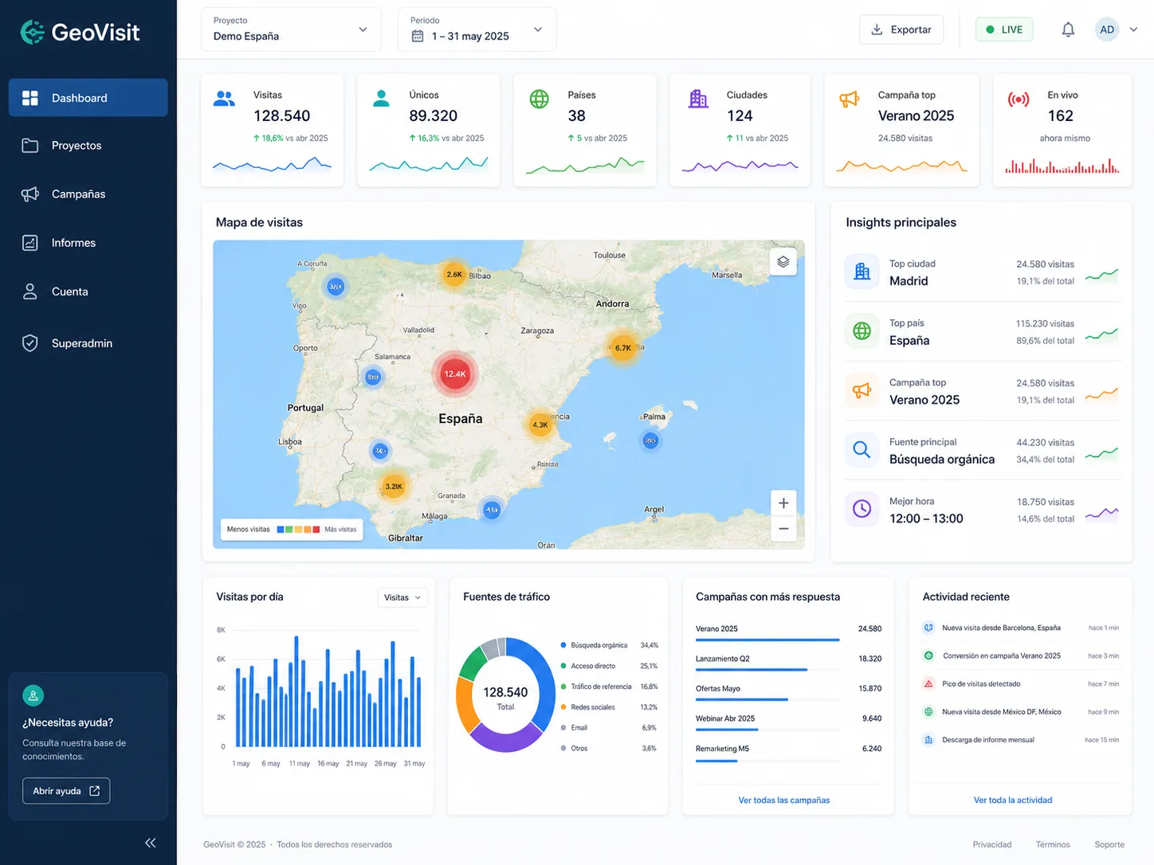
Task: Click the Verano 2025 campaign progress bar
Action: (x=767, y=640)
